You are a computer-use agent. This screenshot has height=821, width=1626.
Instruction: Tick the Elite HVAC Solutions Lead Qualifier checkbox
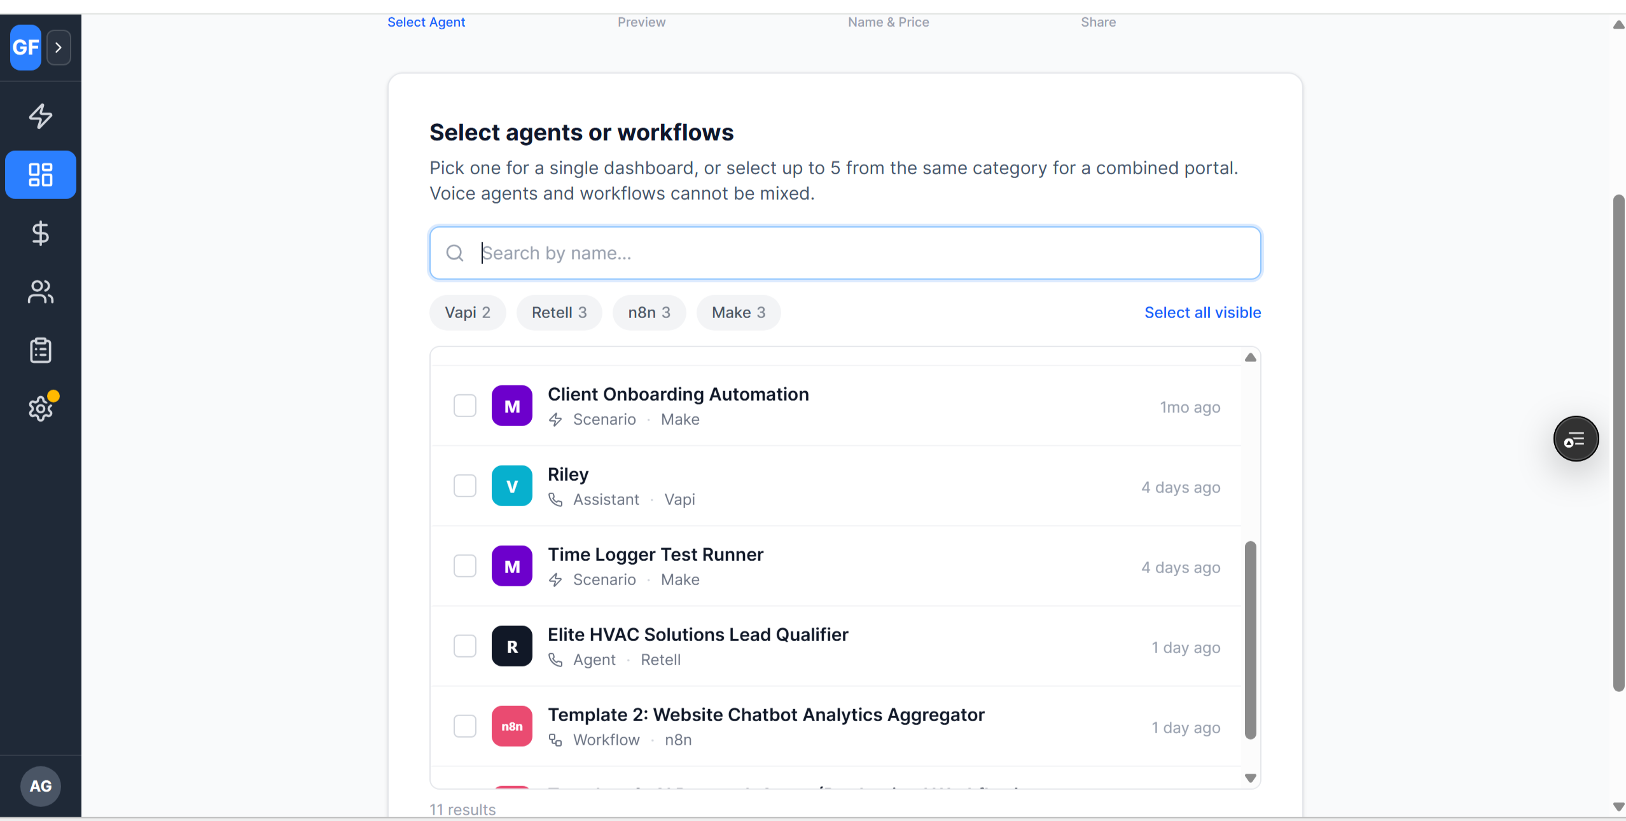(x=465, y=646)
